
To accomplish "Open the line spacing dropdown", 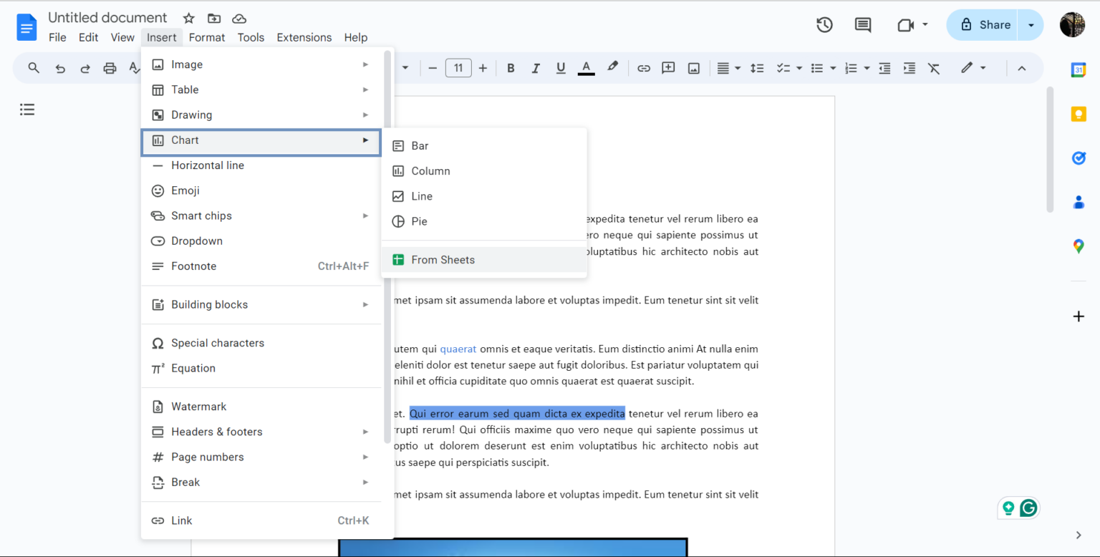I will 757,68.
